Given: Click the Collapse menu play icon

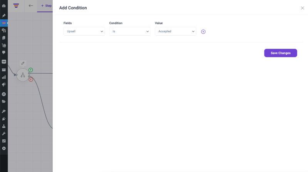Looking at the screenshot, I should 4,148.
